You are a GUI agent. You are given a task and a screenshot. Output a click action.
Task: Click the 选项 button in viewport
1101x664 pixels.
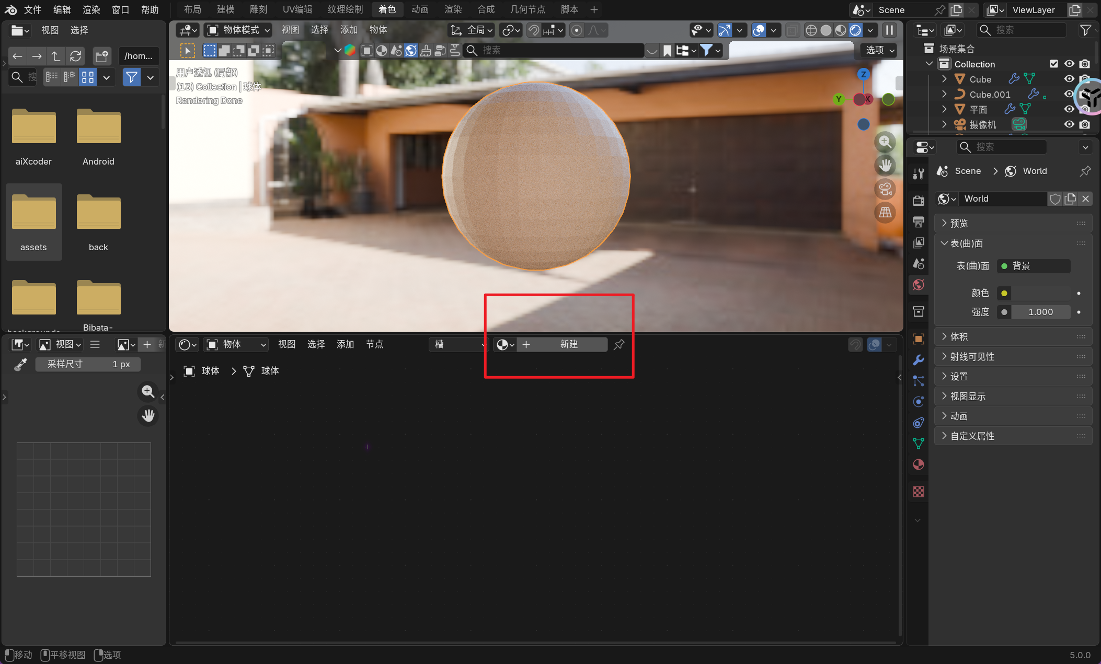click(879, 50)
